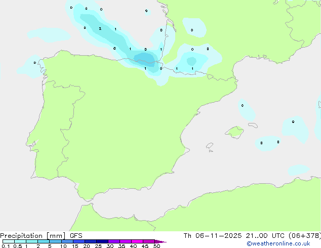
Task: Click the '[mm]' unit label
Action: (x=56, y=236)
